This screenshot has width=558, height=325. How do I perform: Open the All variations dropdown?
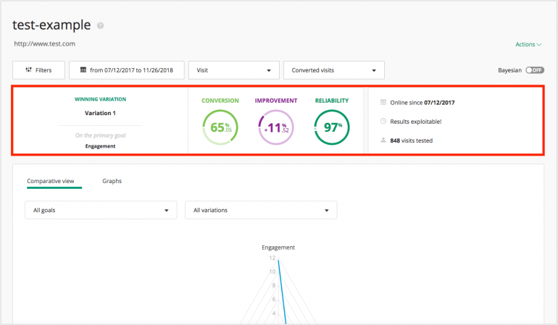pyautogui.click(x=261, y=210)
